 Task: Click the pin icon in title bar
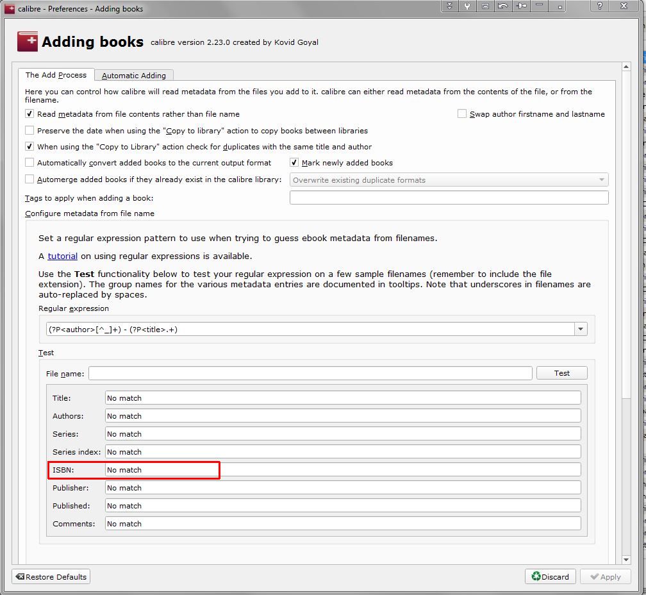click(521, 6)
